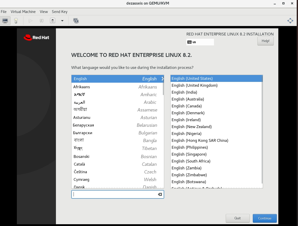
Task: Select Tibetan language row
Action: tap(118, 148)
